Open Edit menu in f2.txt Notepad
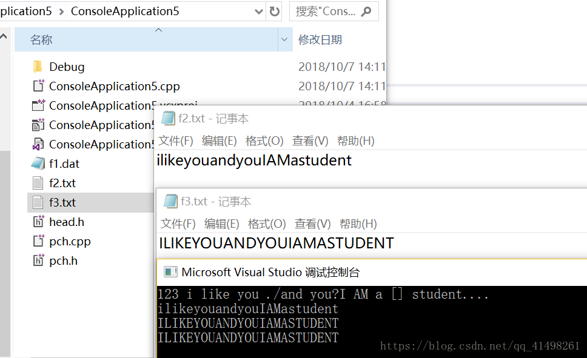Image resolution: width=587 pixels, height=358 pixels. pyautogui.click(x=220, y=141)
